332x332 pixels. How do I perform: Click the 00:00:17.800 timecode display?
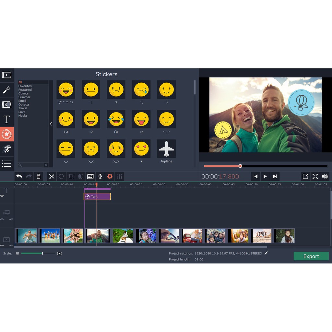tap(220, 176)
